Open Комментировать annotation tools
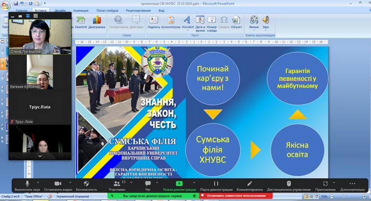Screen dimensions: 371x201 tap(249, 186)
